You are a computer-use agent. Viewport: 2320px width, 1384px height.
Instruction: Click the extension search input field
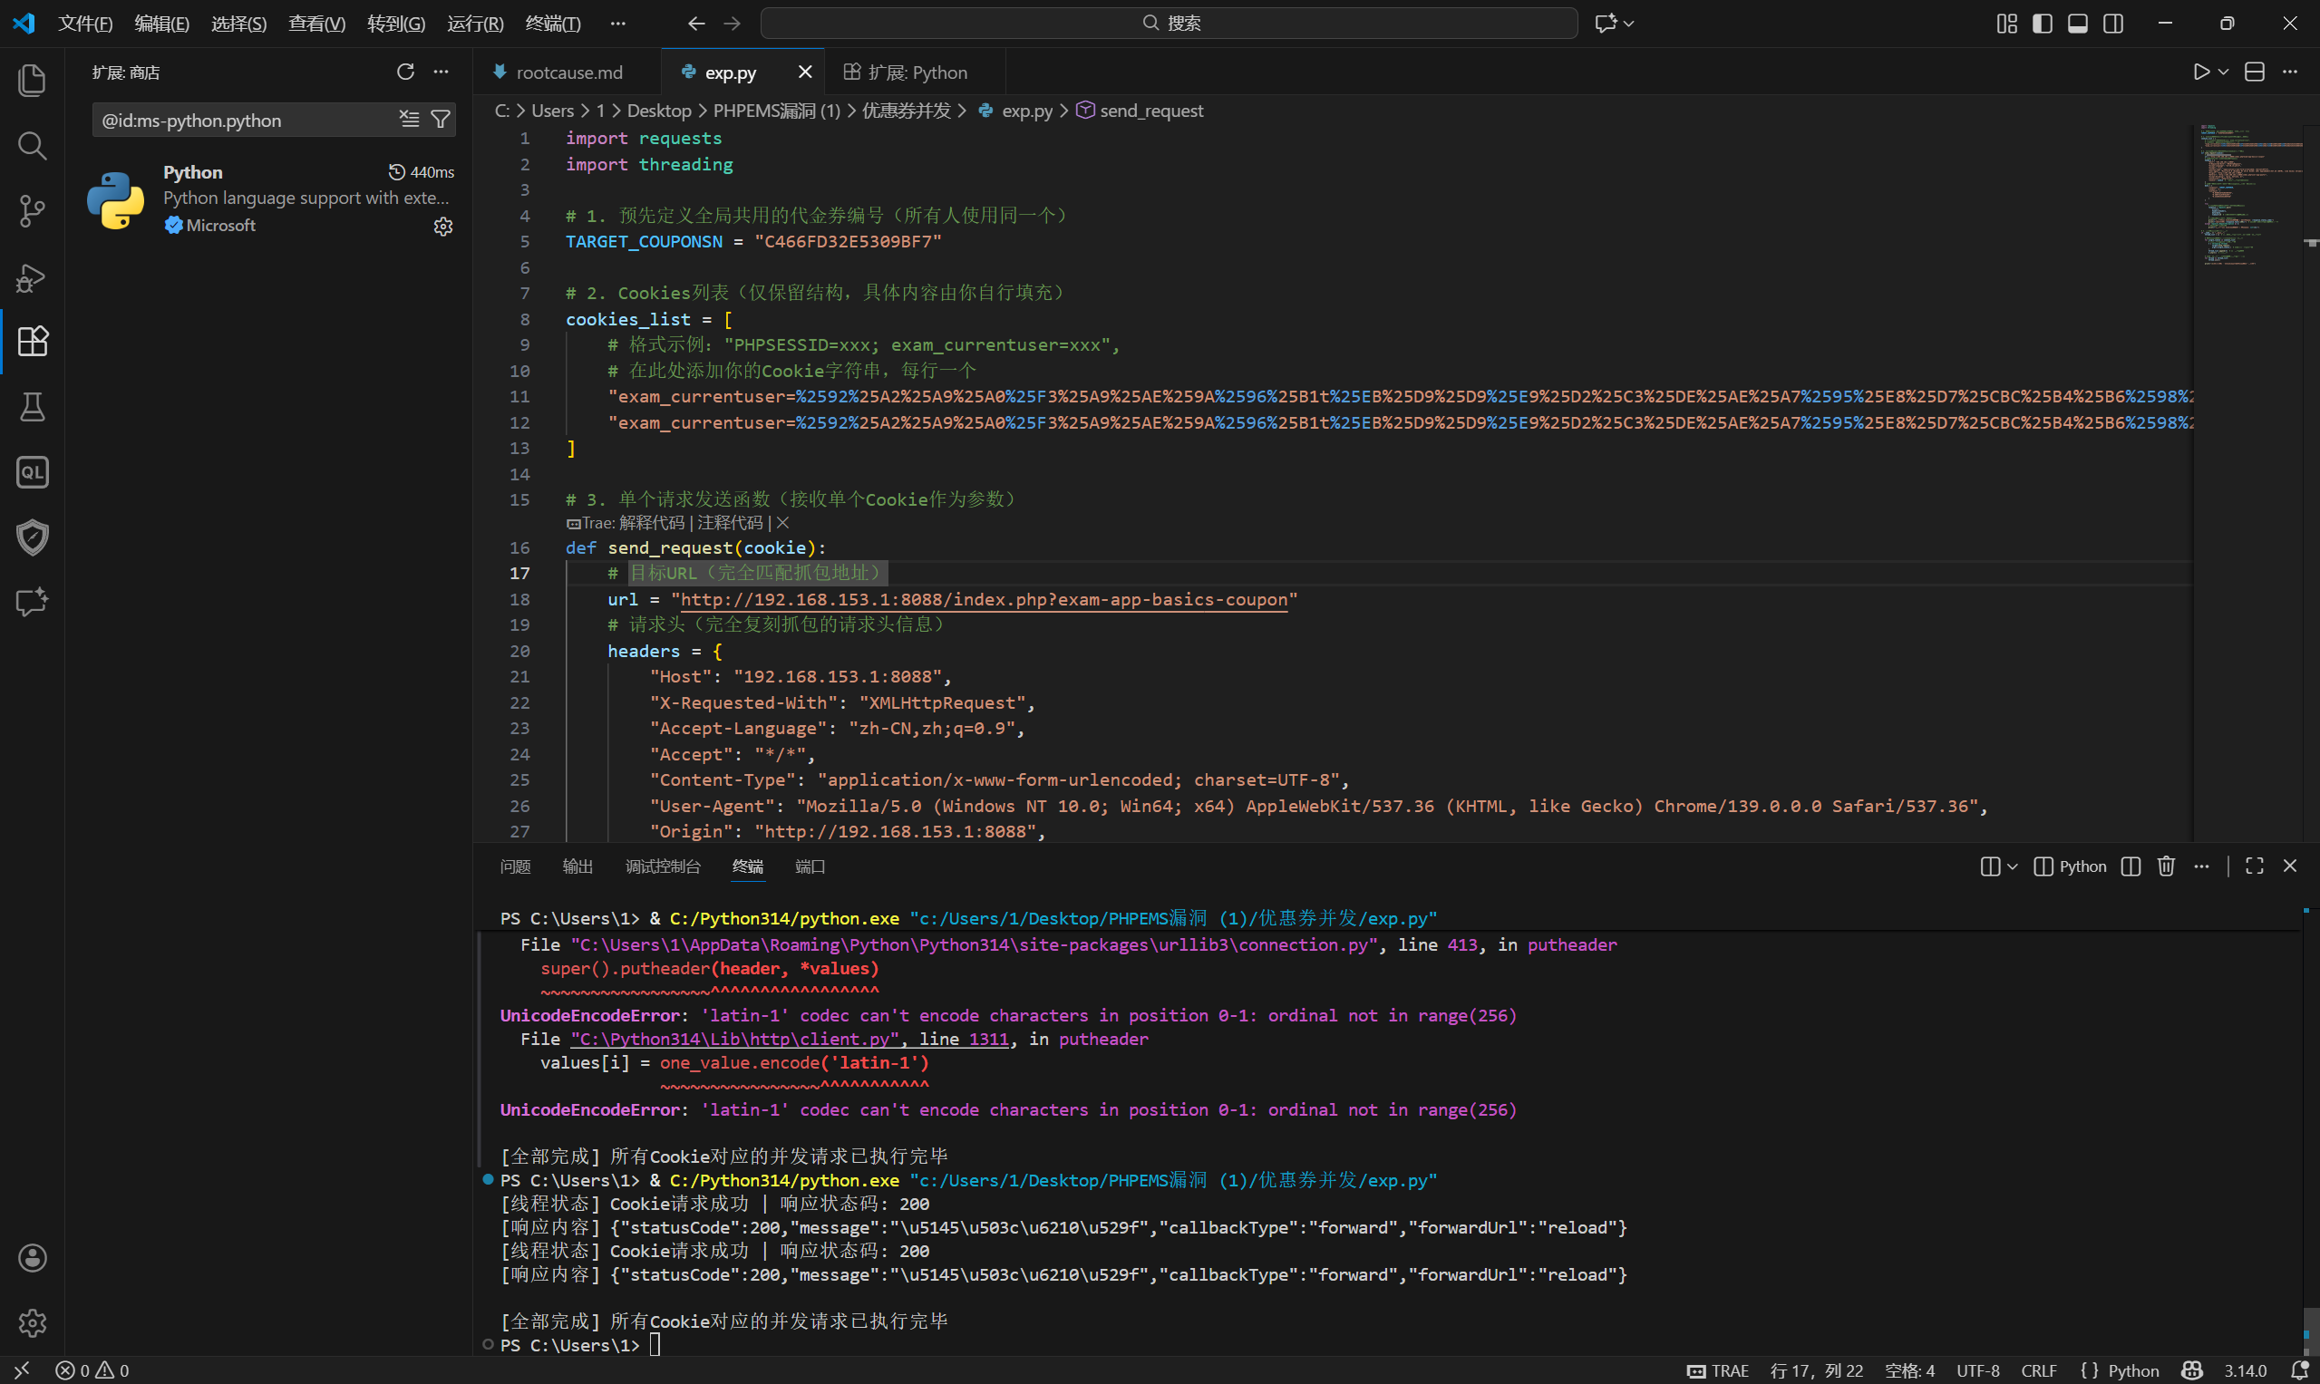pos(243,121)
